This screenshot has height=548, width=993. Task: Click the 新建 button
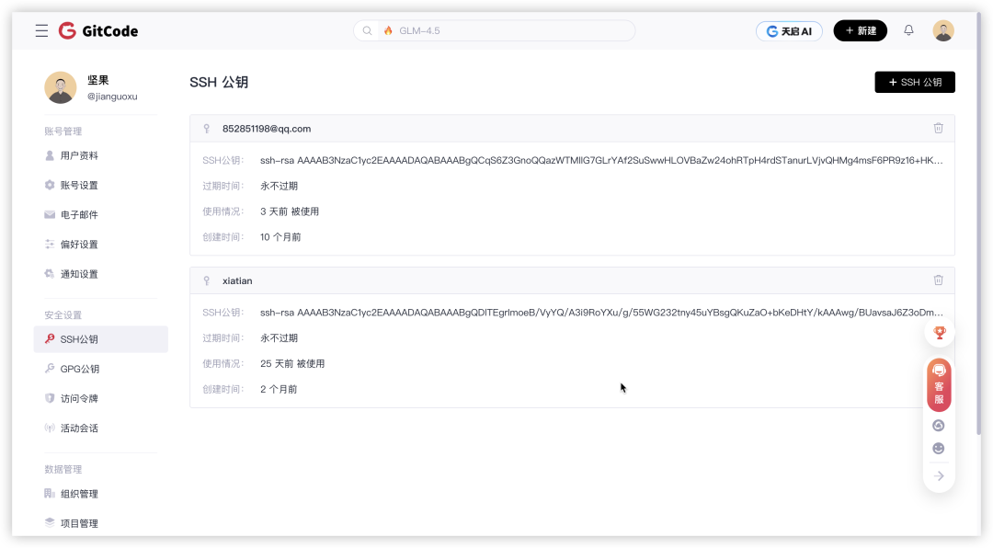click(x=860, y=30)
